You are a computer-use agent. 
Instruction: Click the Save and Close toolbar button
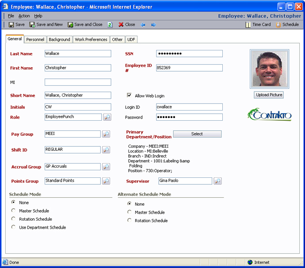(85, 25)
